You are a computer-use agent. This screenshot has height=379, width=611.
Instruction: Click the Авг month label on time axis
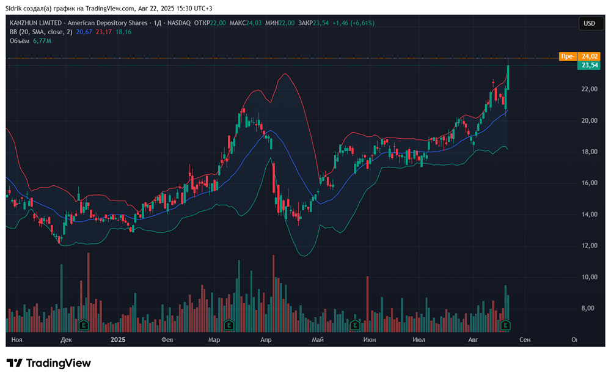point(473,339)
